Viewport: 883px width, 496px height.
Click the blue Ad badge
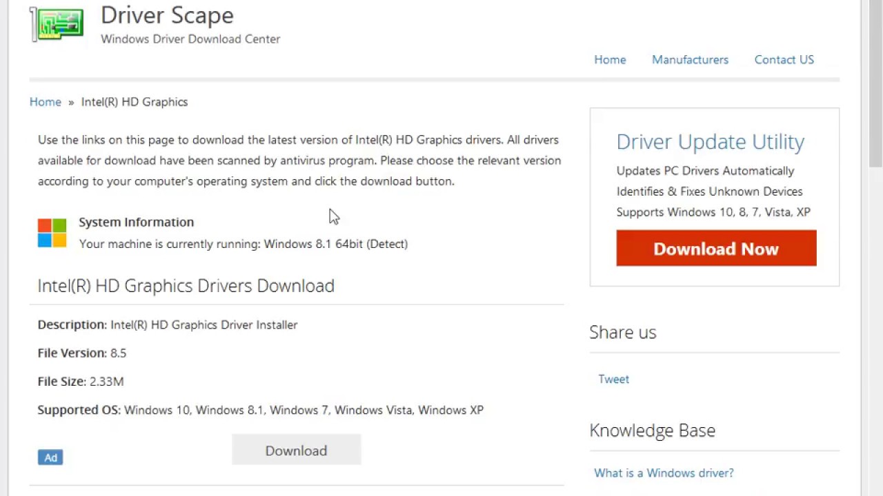[x=50, y=457]
